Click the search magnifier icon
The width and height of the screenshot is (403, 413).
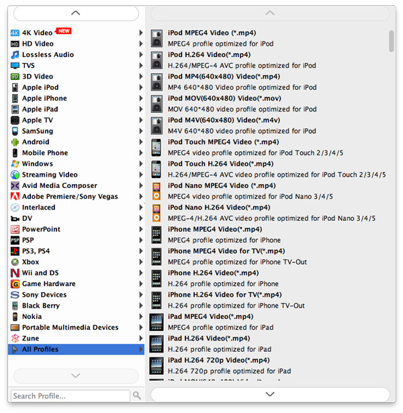coord(137,395)
